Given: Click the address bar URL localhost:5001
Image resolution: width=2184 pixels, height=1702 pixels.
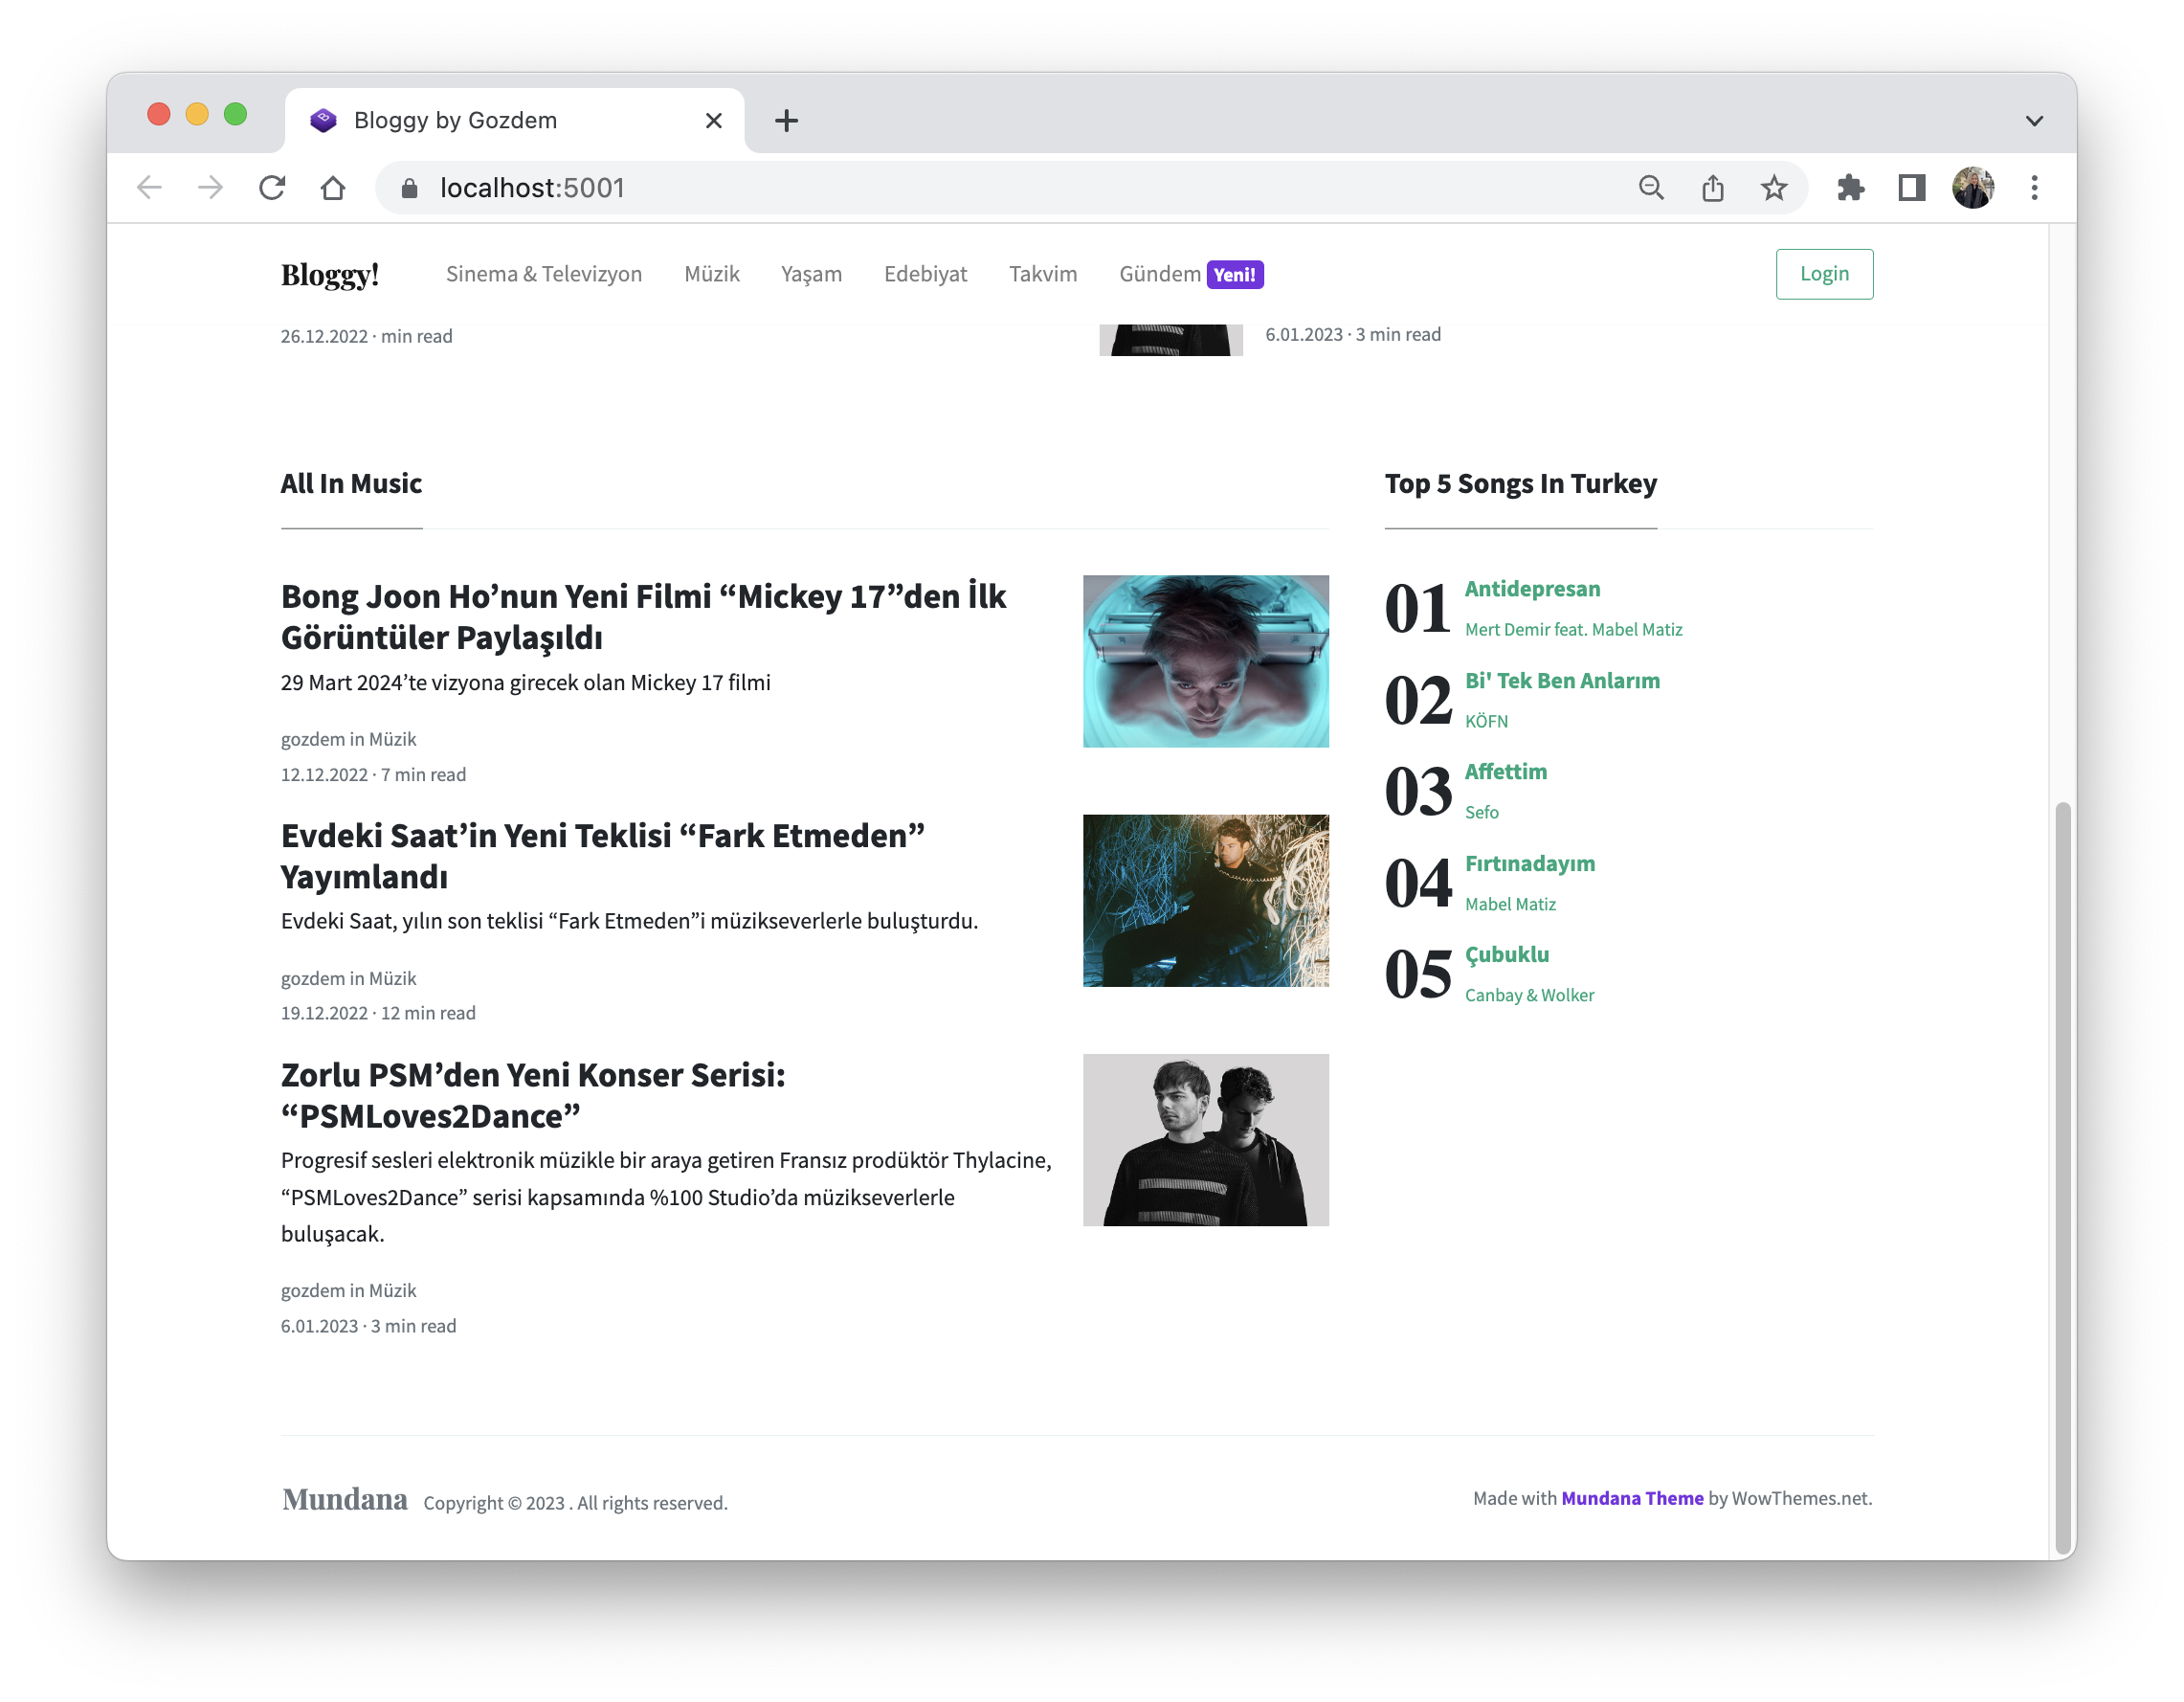Looking at the screenshot, I should pos(532,188).
